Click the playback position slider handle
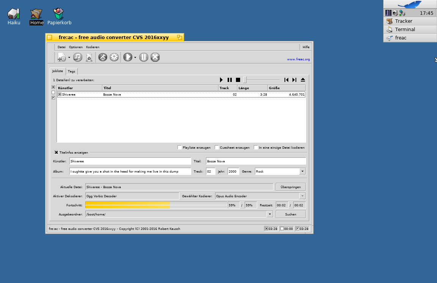This screenshot has height=283, width=437. point(245,80)
